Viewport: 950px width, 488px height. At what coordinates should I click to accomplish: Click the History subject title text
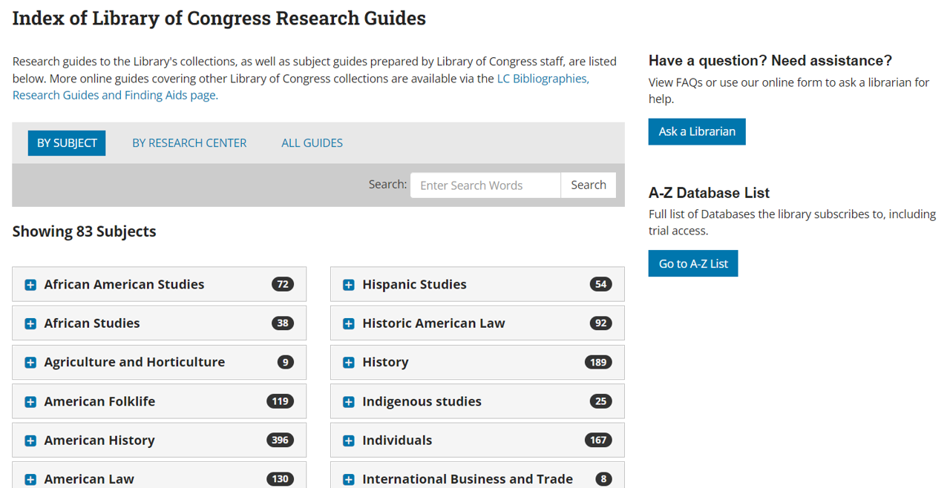point(385,363)
